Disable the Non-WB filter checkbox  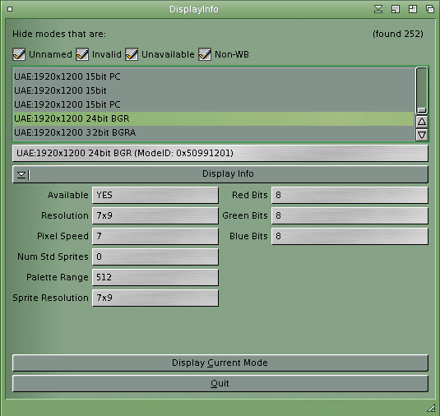click(205, 54)
